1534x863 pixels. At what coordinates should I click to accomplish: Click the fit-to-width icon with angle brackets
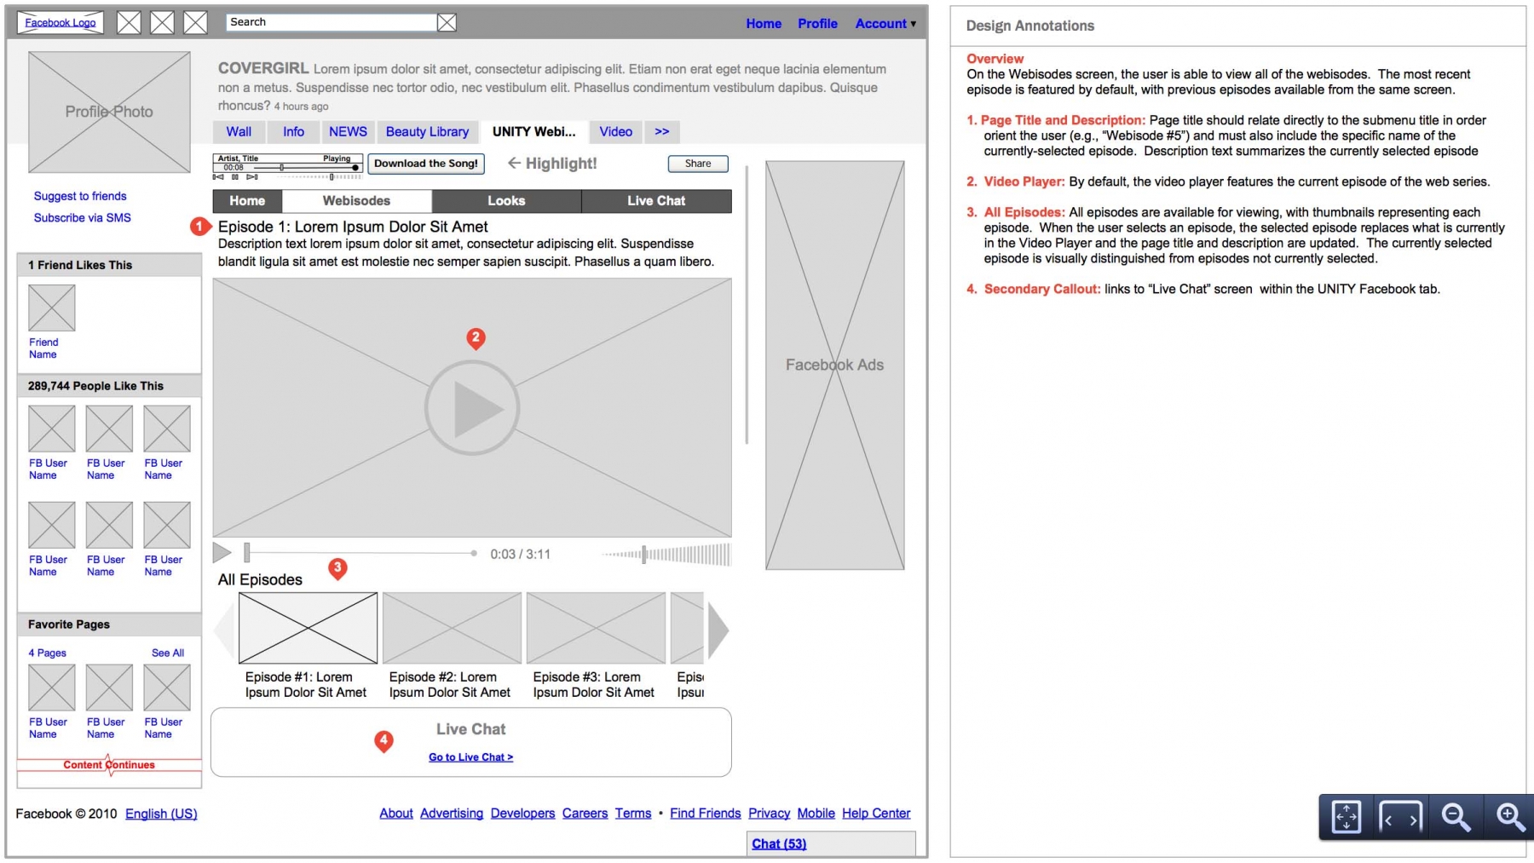(1401, 817)
